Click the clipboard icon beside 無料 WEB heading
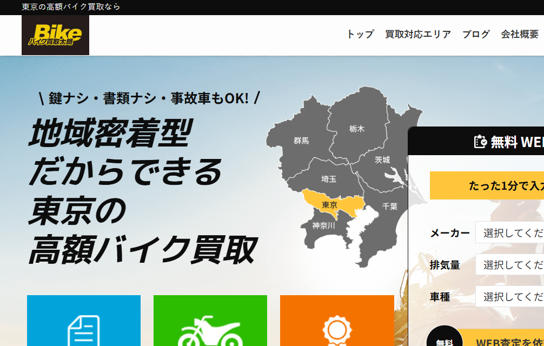The width and height of the screenshot is (544, 346). 480,142
